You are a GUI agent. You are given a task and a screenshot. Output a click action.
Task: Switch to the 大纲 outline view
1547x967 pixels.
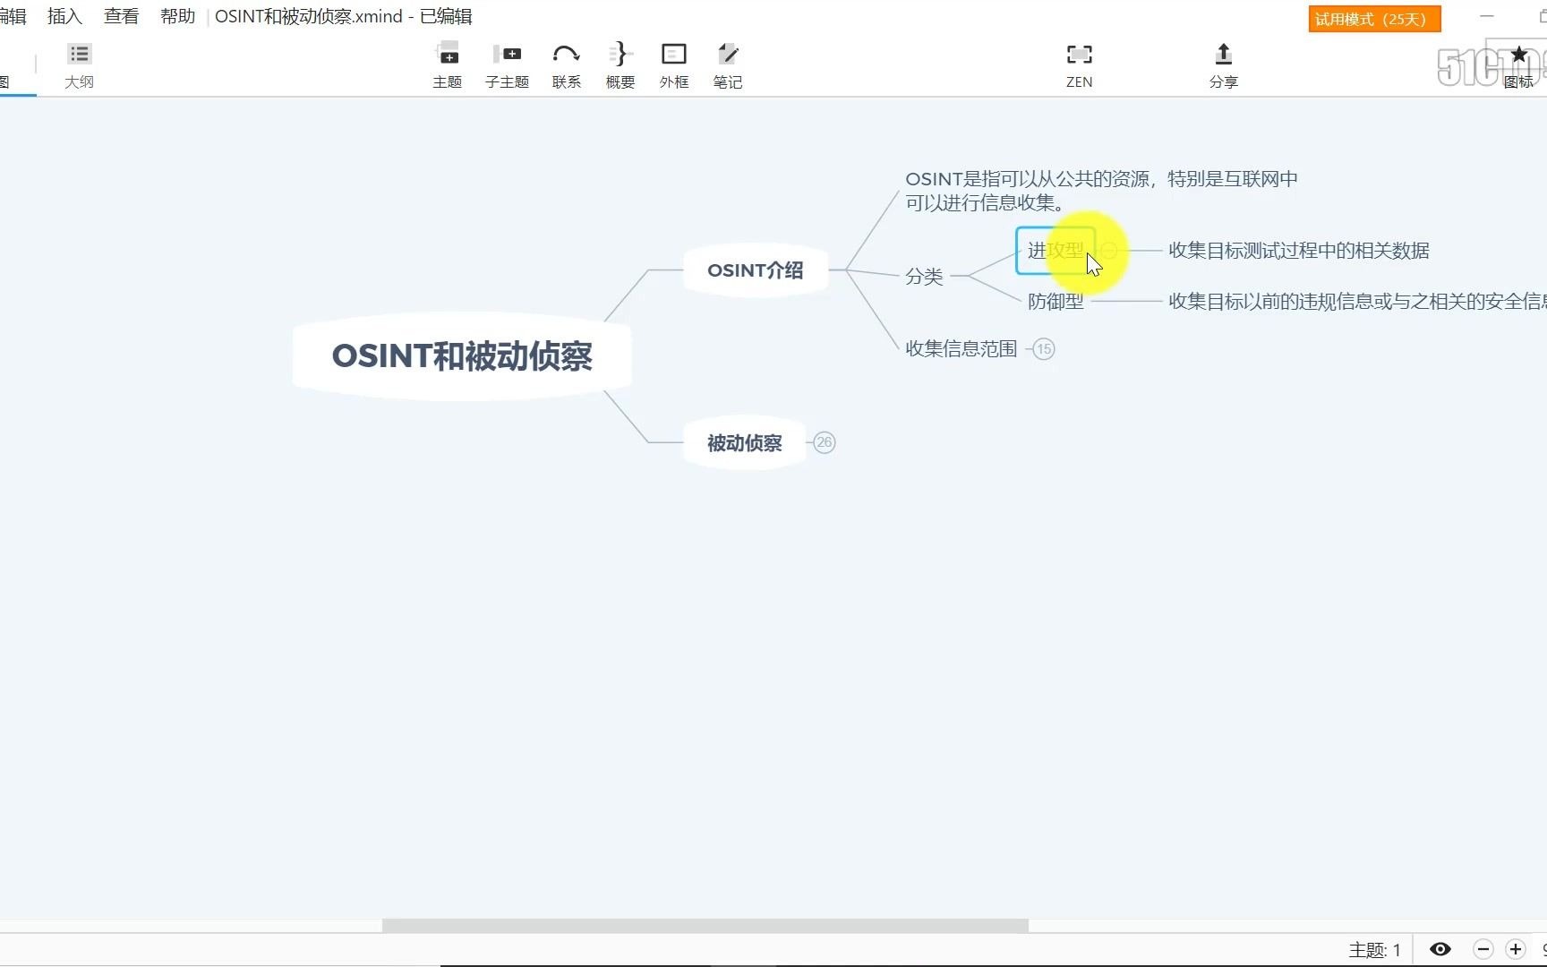coord(79,66)
